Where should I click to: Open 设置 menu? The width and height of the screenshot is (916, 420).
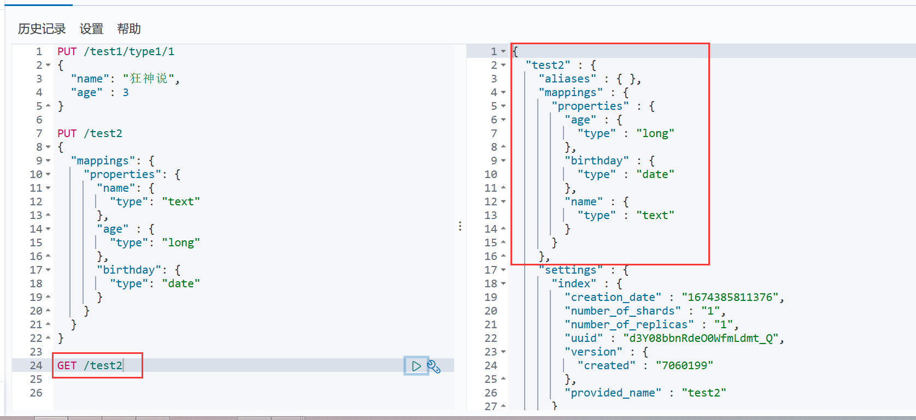(91, 29)
